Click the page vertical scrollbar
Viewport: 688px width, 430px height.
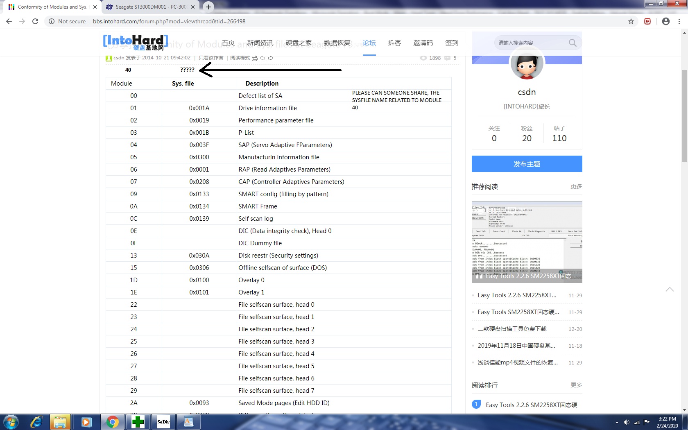click(x=684, y=116)
